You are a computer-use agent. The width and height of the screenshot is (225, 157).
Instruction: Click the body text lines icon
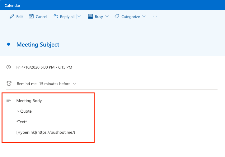(9, 101)
